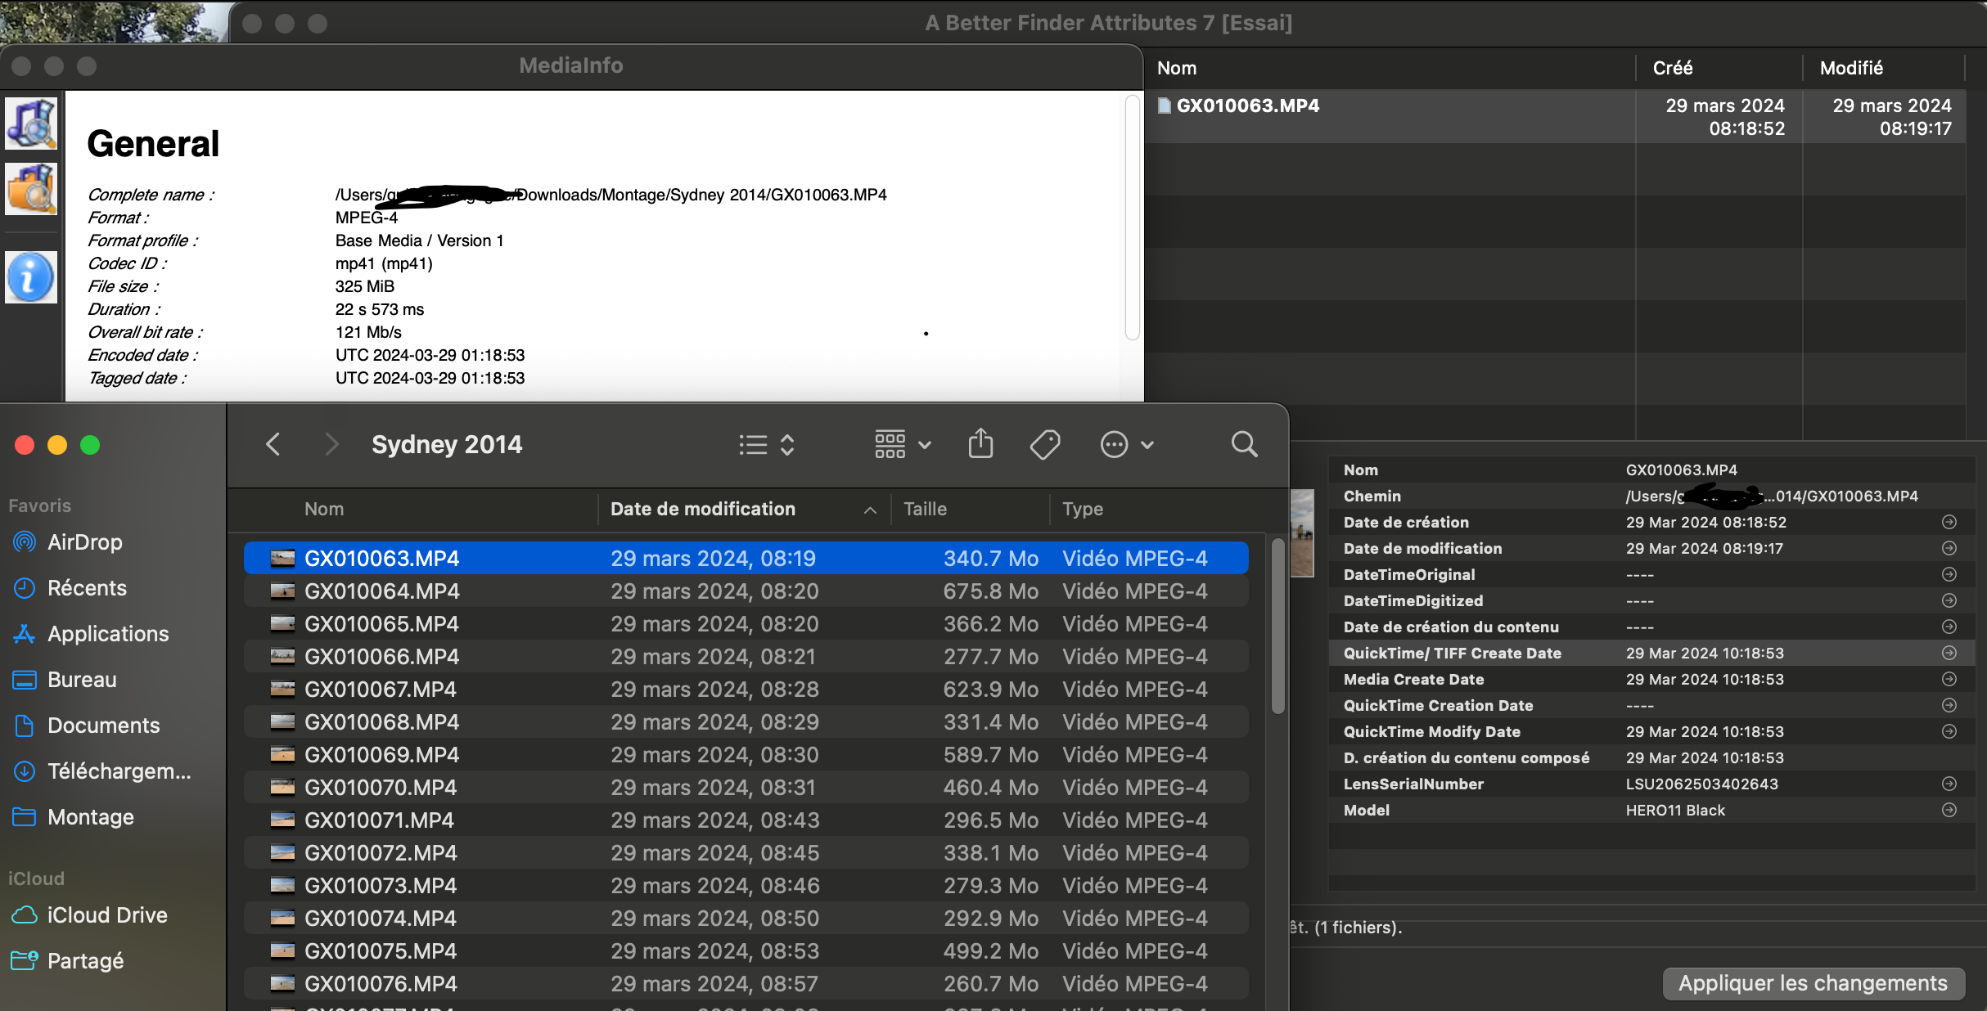Click MediaInfo open file icon at top
This screenshot has height=1011, width=1987.
(x=31, y=124)
